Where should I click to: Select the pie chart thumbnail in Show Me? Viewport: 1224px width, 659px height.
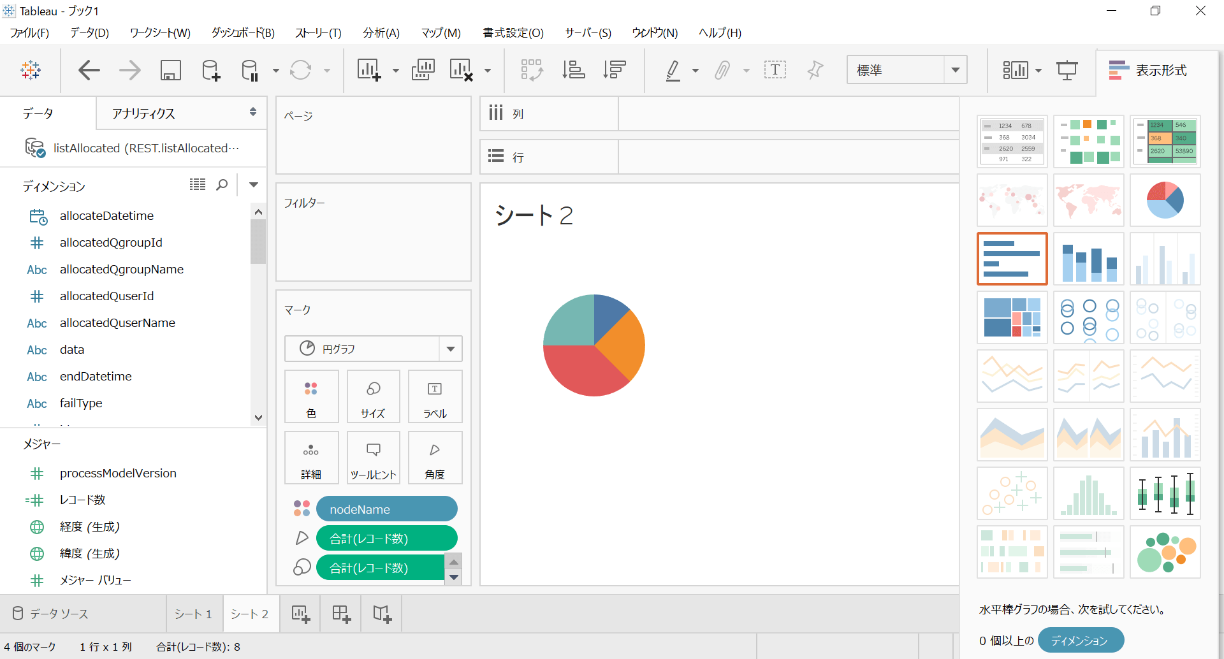[1165, 200]
